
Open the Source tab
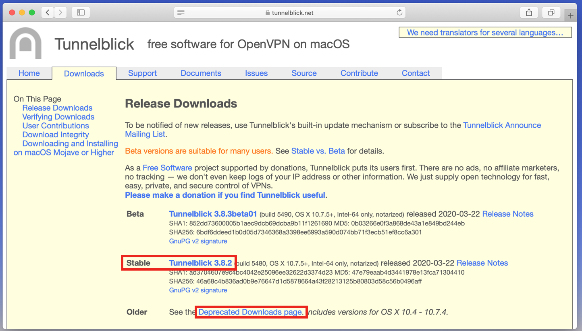pos(304,73)
